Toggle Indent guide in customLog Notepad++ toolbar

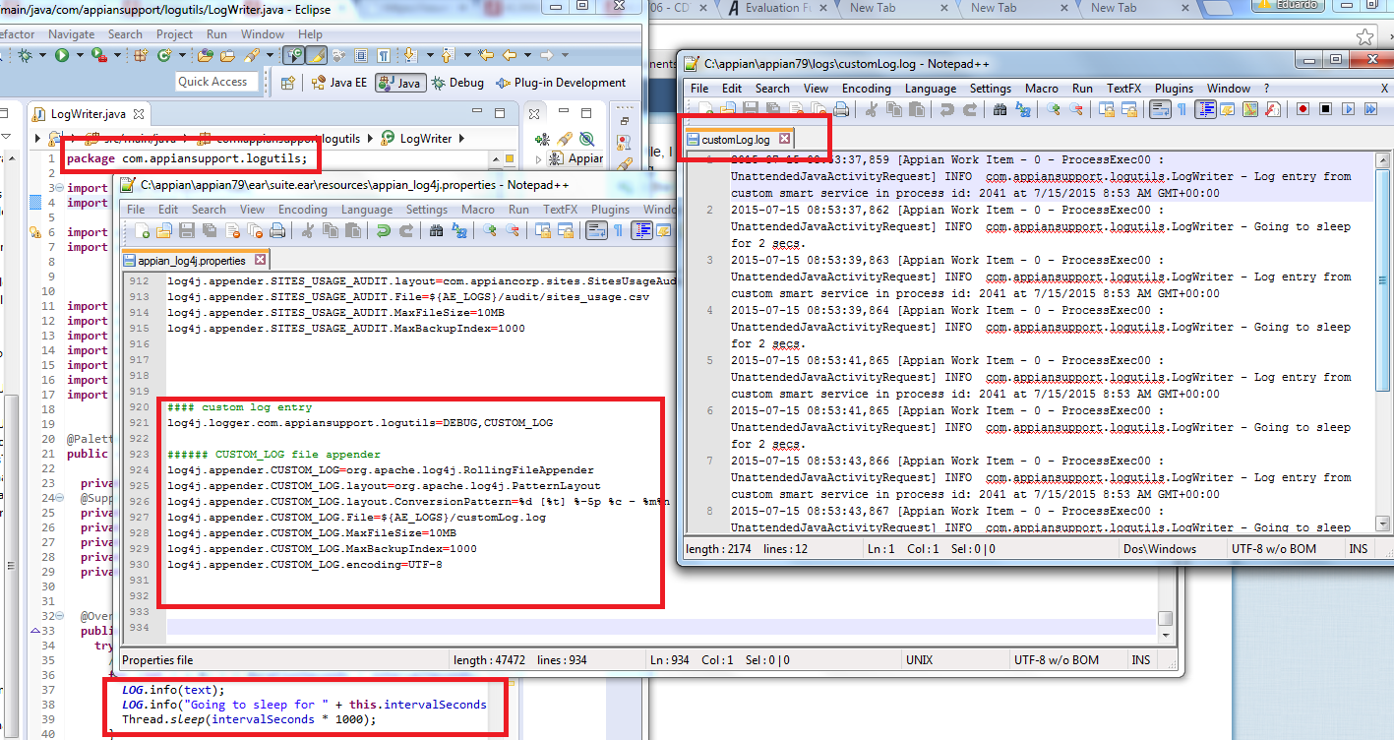coord(1205,109)
